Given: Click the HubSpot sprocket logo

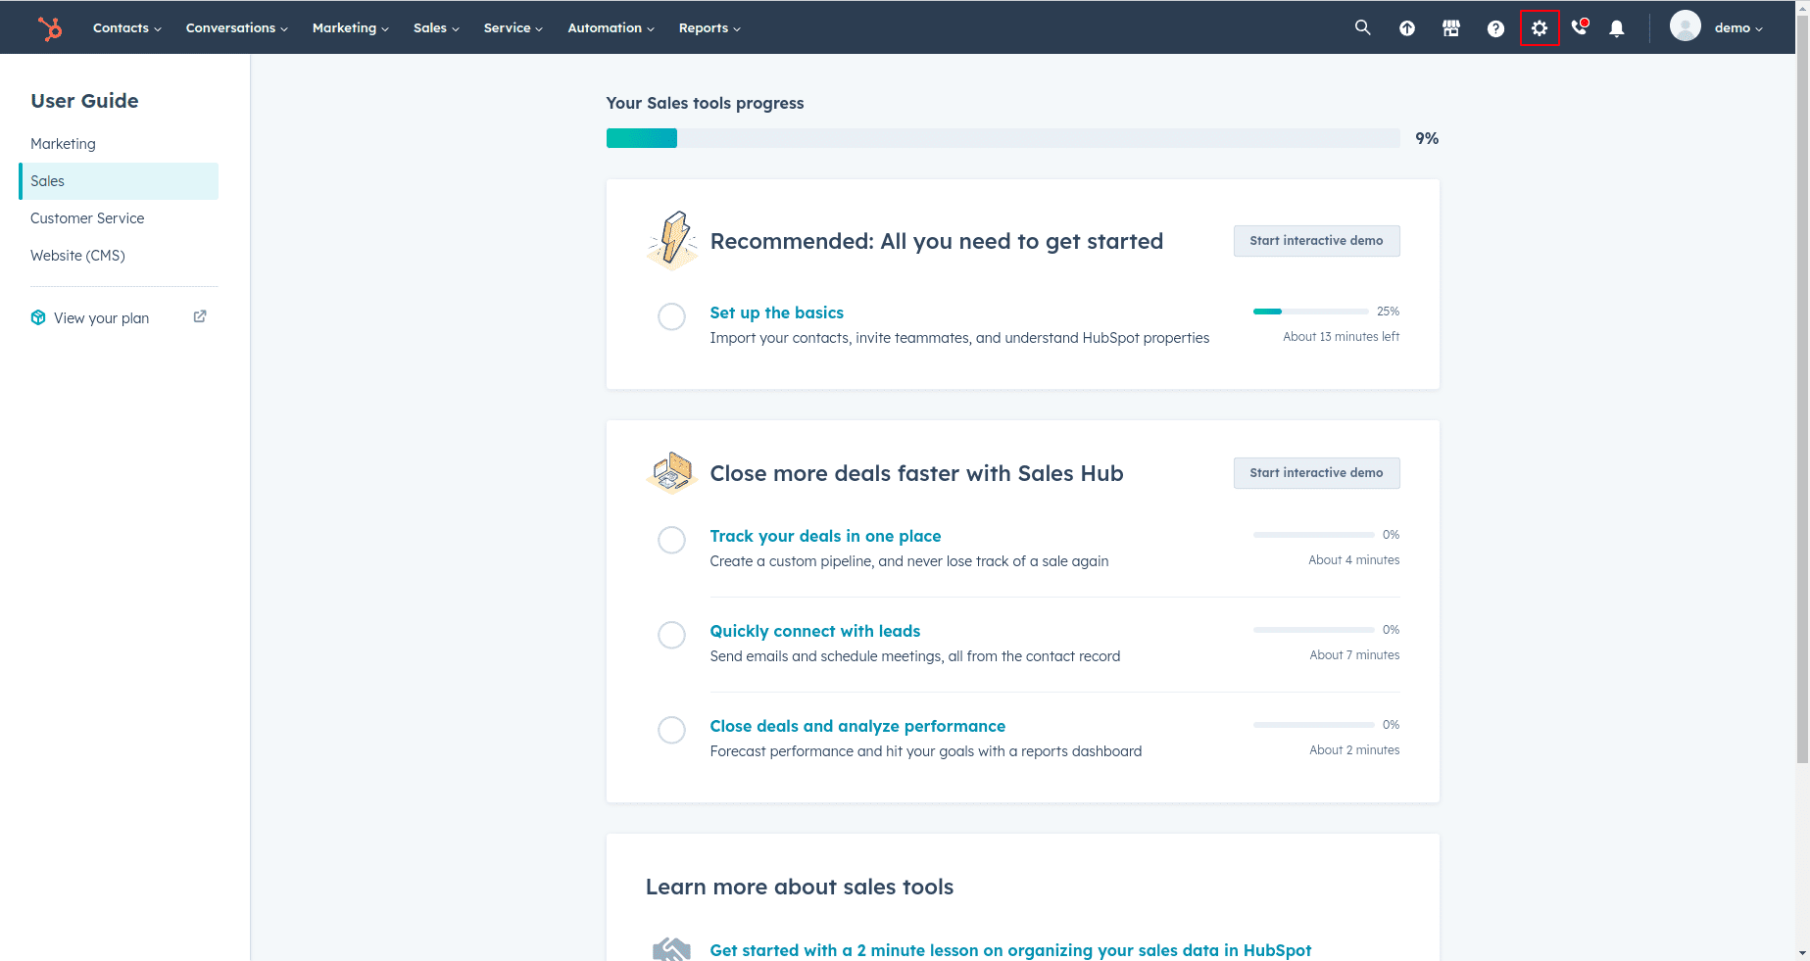Looking at the screenshot, I should (50, 28).
